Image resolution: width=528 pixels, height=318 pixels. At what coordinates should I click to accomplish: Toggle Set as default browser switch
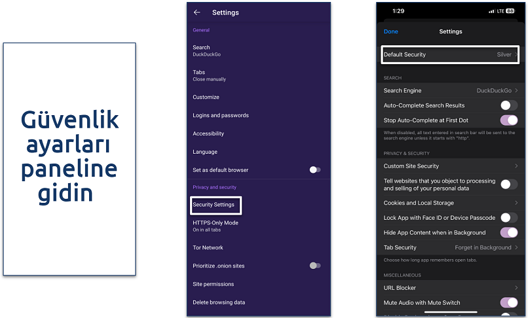(x=314, y=170)
